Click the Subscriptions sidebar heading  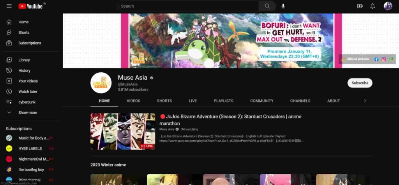click(19, 129)
